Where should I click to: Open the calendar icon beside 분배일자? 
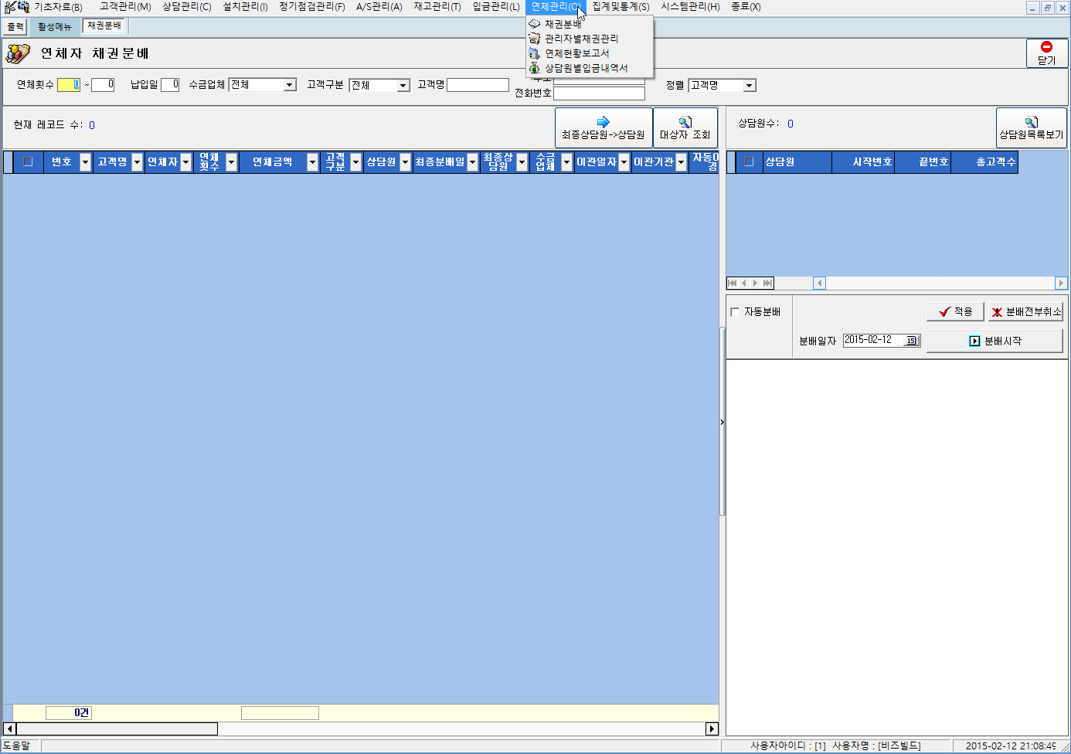[912, 341]
